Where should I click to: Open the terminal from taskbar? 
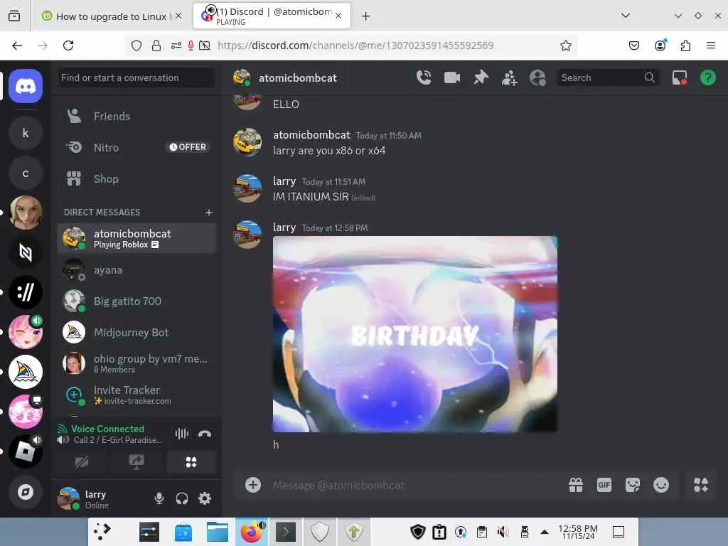(x=286, y=532)
